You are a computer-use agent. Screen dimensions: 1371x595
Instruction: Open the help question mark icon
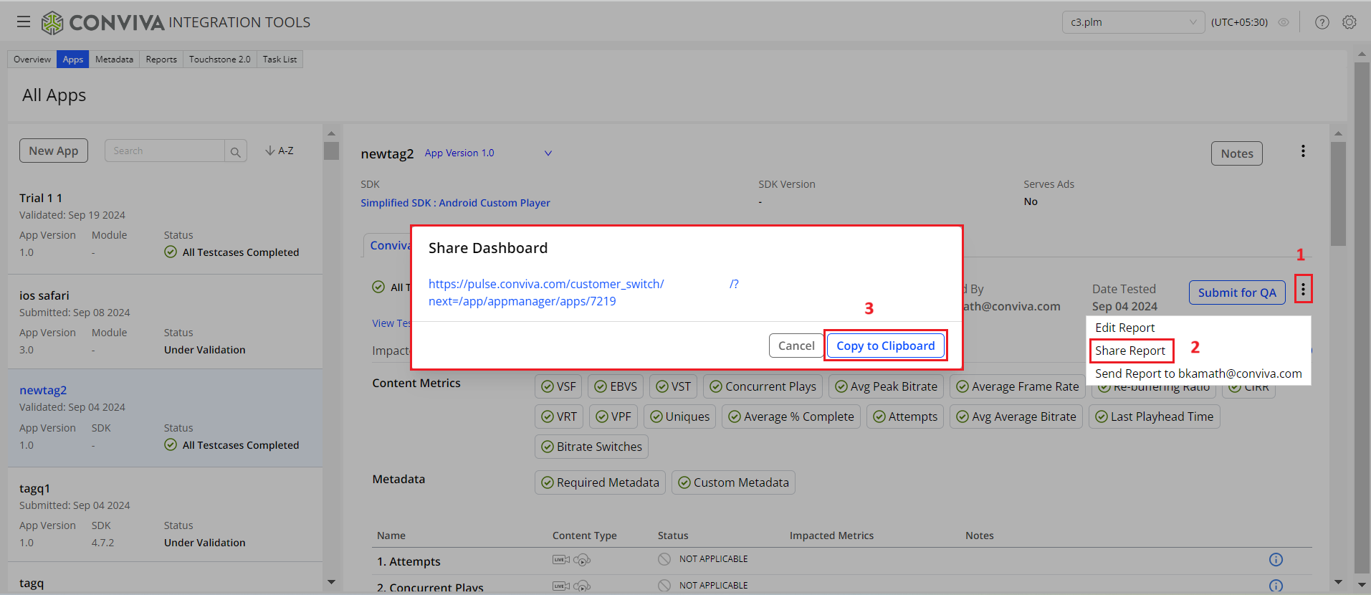pyautogui.click(x=1322, y=22)
